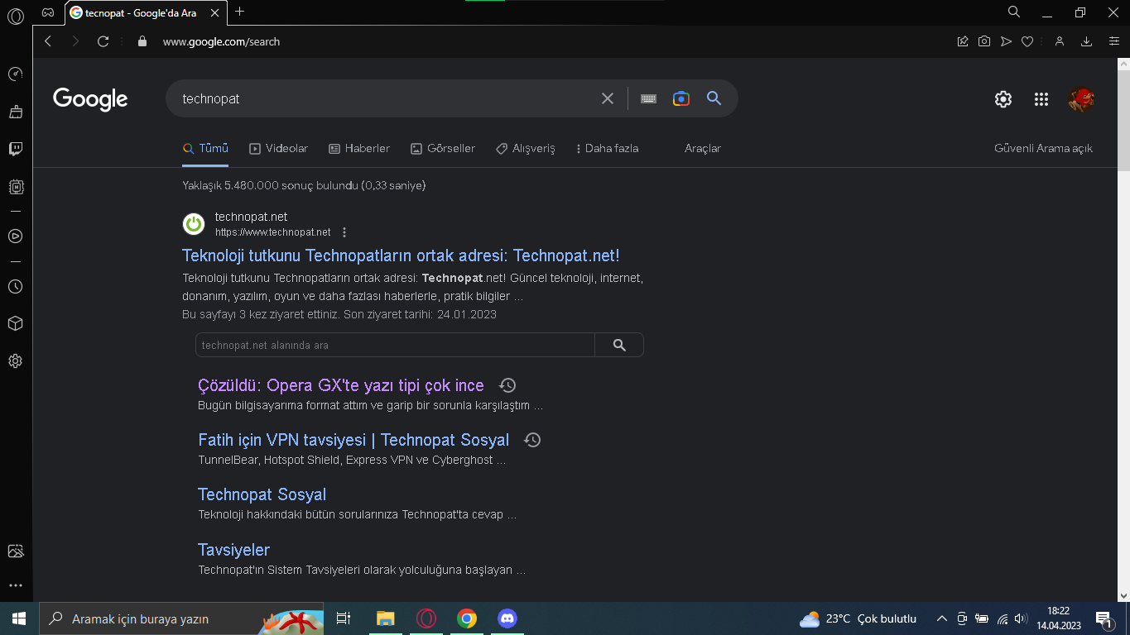Add page to bookmarks with heart icon
This screenshot has width=1130, height=635.
coord(1027,41)
